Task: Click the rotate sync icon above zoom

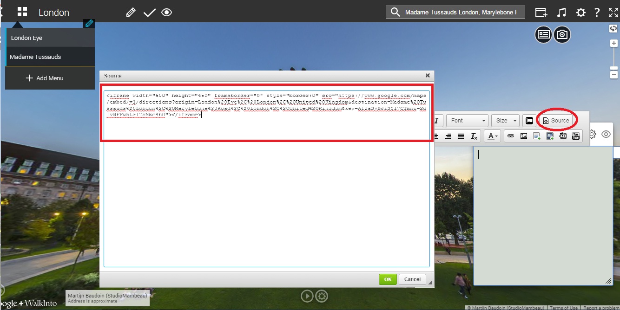Action: 613,29
